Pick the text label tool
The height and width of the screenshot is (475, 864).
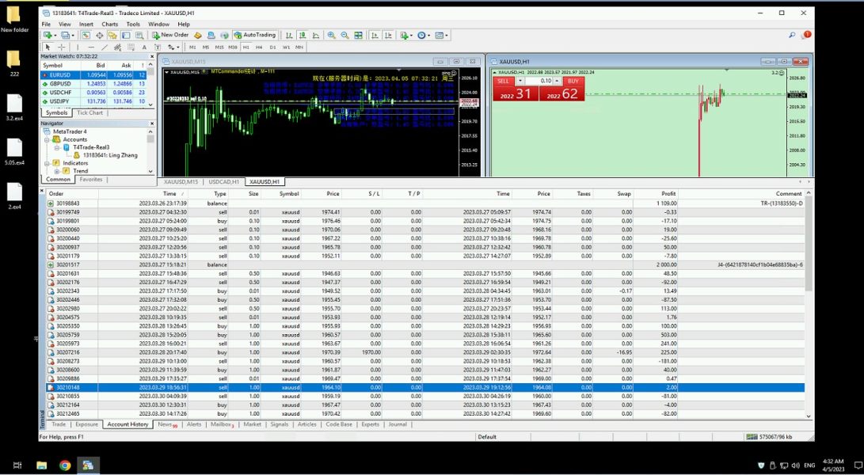(x=143, y=47)
